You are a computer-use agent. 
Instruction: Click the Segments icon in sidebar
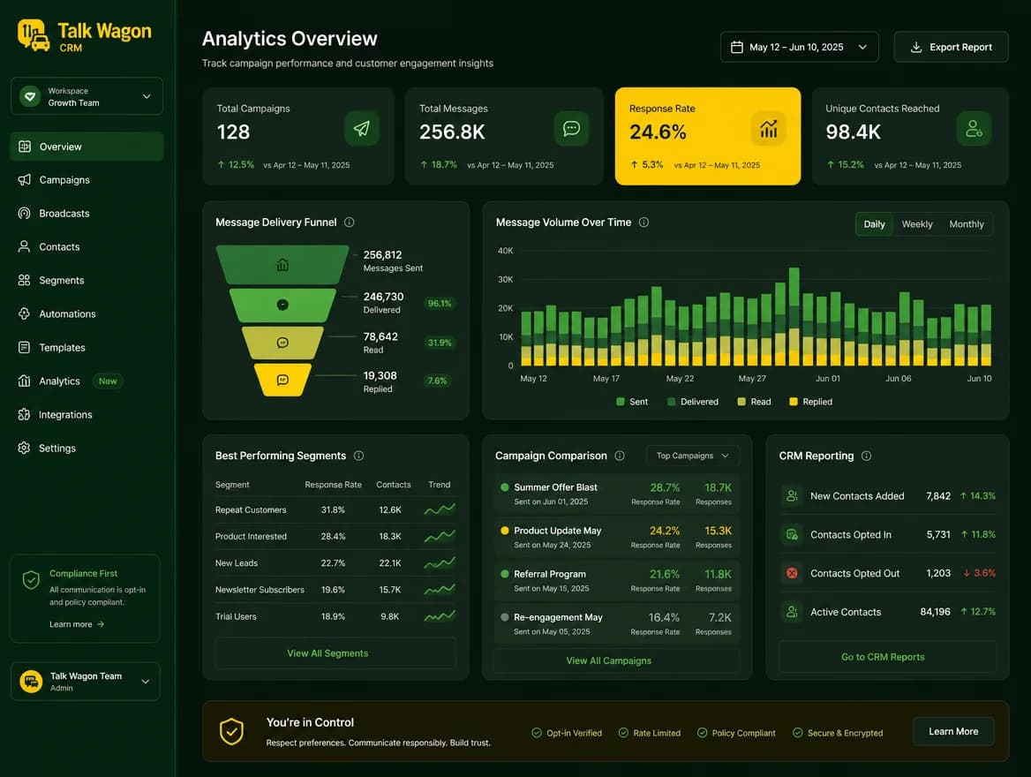pyautogui.click(x=25, y=280)
